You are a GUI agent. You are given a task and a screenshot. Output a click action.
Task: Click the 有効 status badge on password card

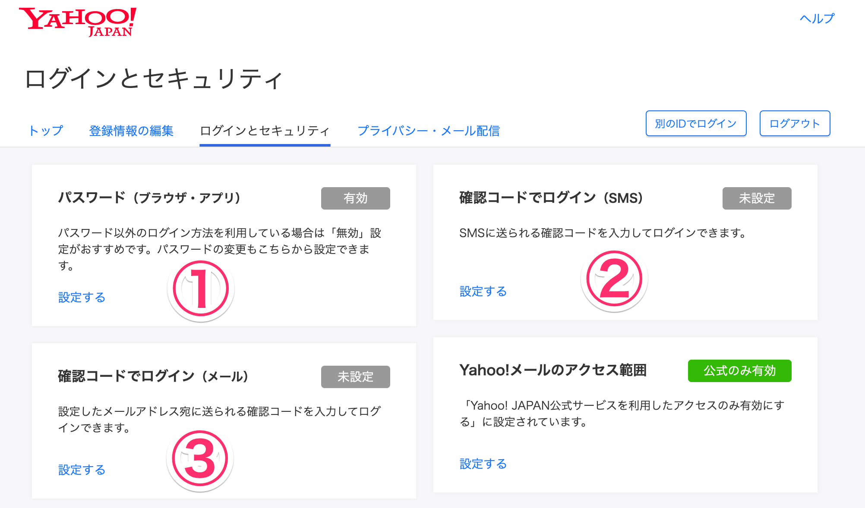click(x=356, y=198)
